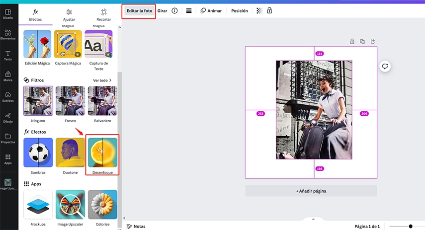Open the line style menu icon
Image resolution: width=425 pixels, height=230 pixels.
click(189, 11)
